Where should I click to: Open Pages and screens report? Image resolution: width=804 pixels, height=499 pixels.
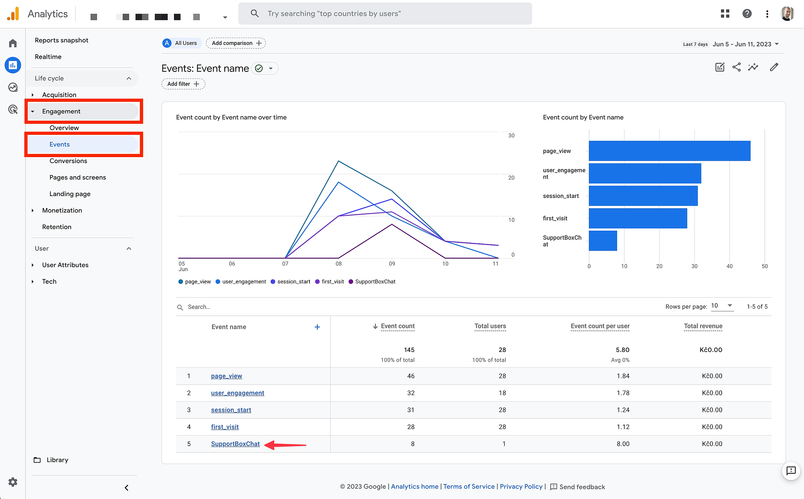coord(78,177)
